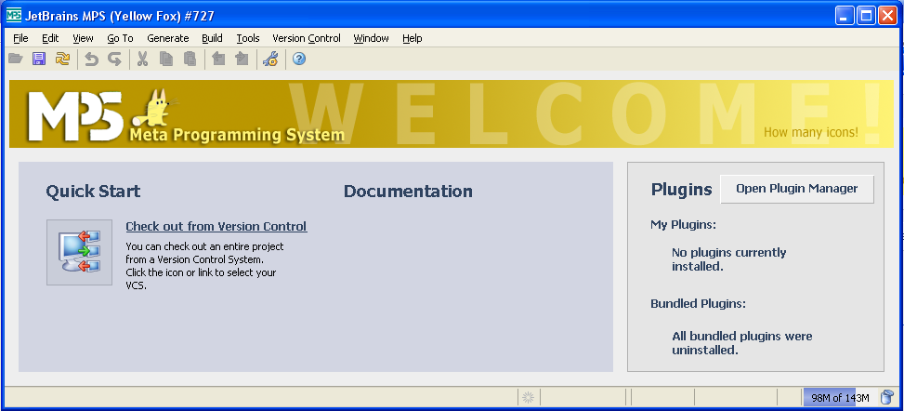This screenshot has width=904, height=411.
Task: Open the Version Control menu
Action: click(307, 38)
